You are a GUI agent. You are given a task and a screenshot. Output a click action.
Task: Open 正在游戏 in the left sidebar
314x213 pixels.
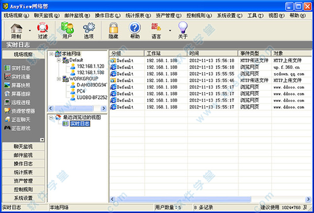tap(17, 128)
